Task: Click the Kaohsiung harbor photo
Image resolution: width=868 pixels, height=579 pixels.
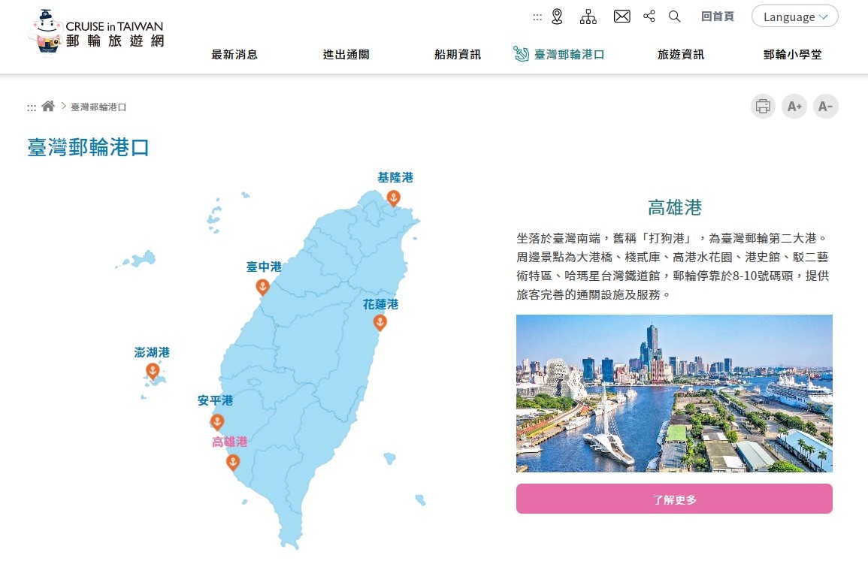Action: click(674, 393)
